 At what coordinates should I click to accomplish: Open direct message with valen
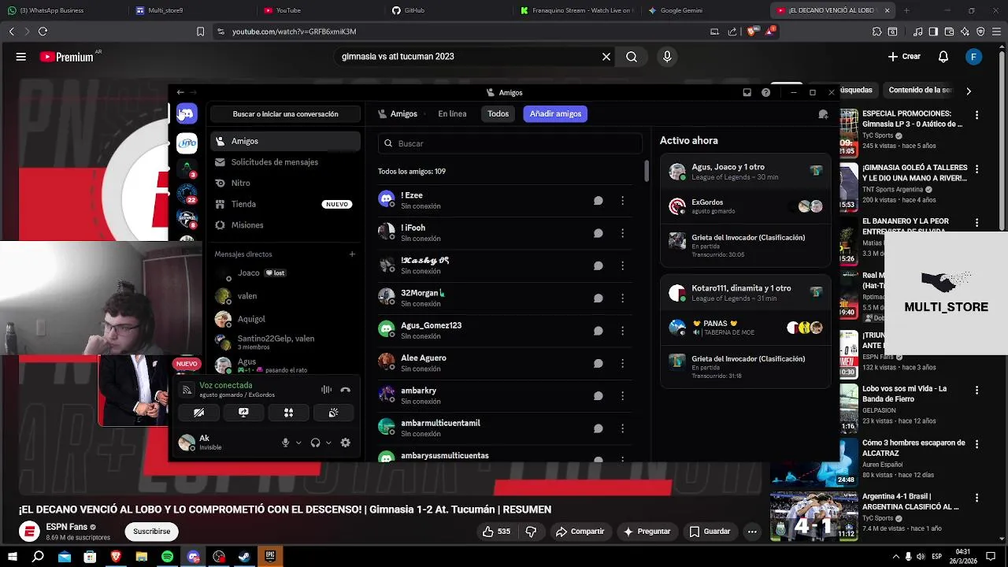(x=285, y=296)
